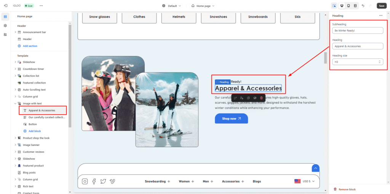Click the Instagram icon in footer
Screen dimensions: 390x194
point(85,181)
